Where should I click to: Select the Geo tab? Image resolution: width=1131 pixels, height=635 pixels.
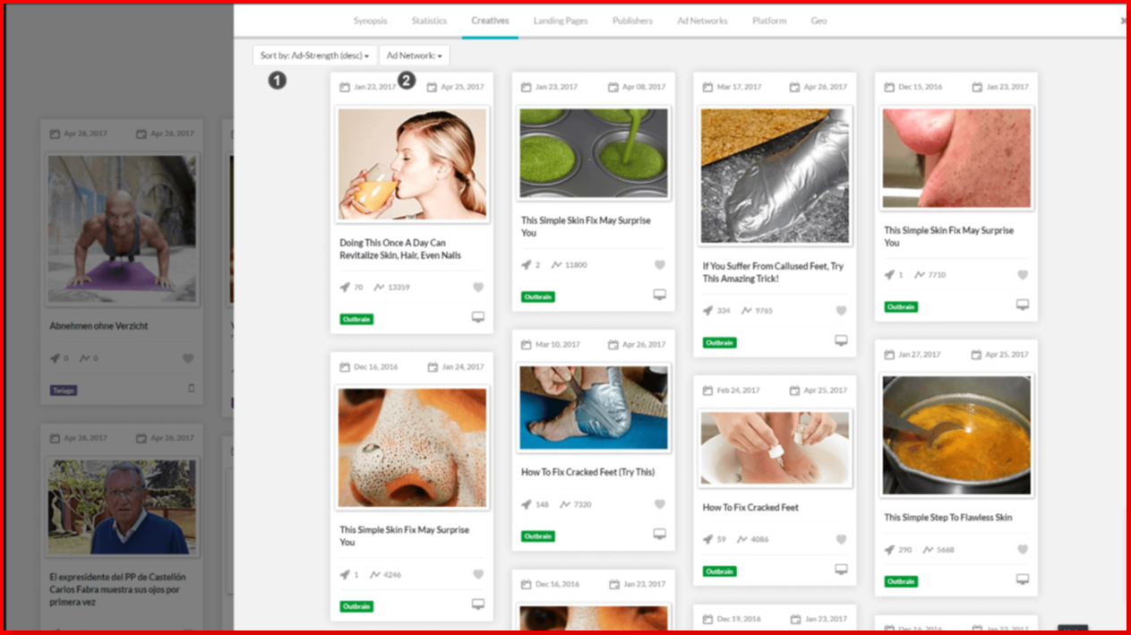point(818,21)
